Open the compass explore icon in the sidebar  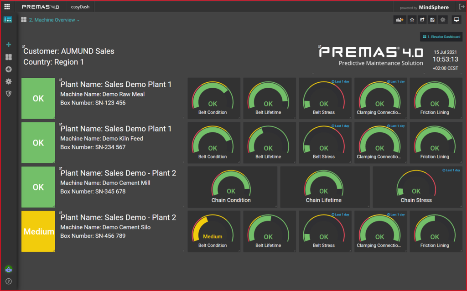click(8, 69)
